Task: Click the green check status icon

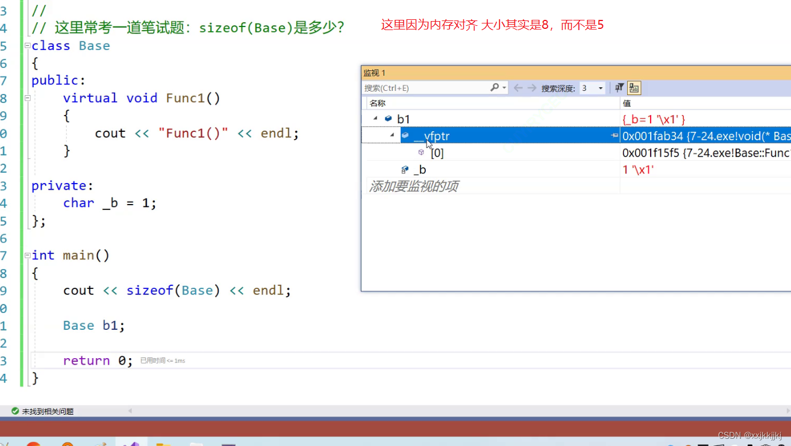Action: tap(15, 411)
